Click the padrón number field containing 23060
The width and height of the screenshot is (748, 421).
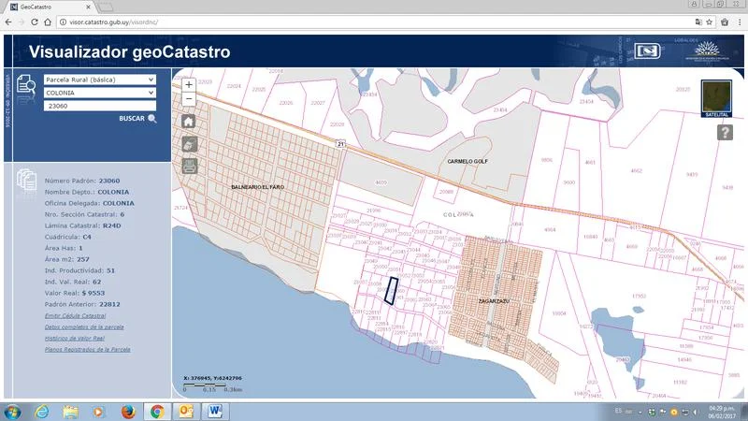pyautogui.click(x=100, y=106)
